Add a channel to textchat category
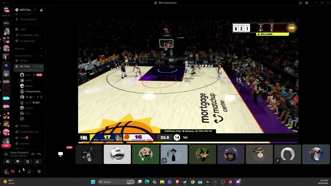331x186 pixels. coord(41,49)
